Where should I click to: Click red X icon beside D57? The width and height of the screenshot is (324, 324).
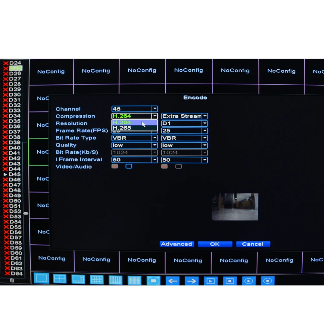click(x=6, y=237)
